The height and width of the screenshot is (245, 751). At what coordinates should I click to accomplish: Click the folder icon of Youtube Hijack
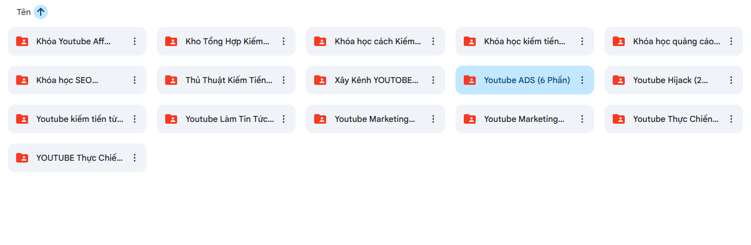619,80
